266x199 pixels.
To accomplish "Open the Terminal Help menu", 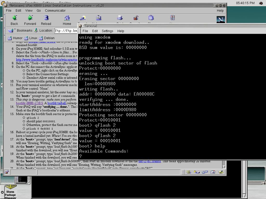I will point(121,31).
